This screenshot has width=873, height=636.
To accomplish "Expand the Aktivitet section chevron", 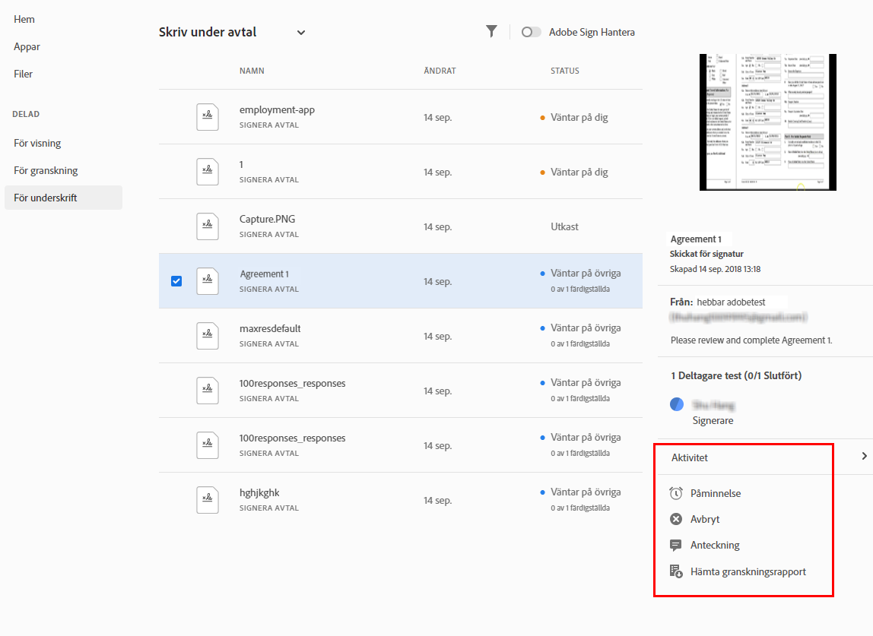I will coord(864,457).
